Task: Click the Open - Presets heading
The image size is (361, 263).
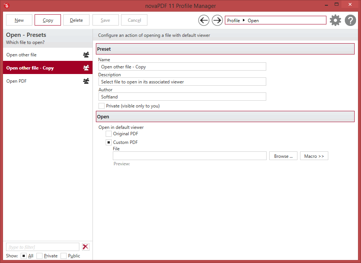Action: pos(26,35)
